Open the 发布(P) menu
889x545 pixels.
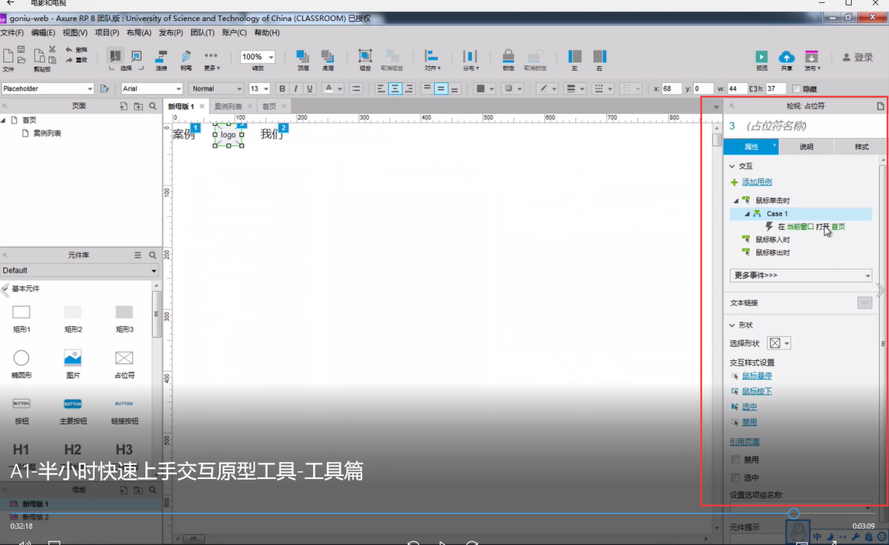point(171,32)
